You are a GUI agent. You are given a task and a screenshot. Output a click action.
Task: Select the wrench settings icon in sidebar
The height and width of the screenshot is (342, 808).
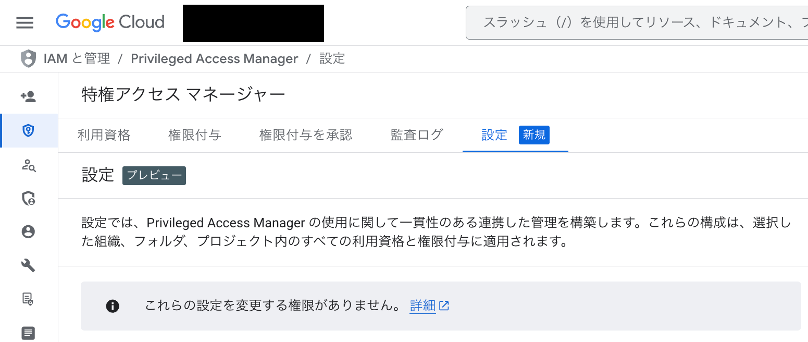pyautogui.click(x=29, y=266)
